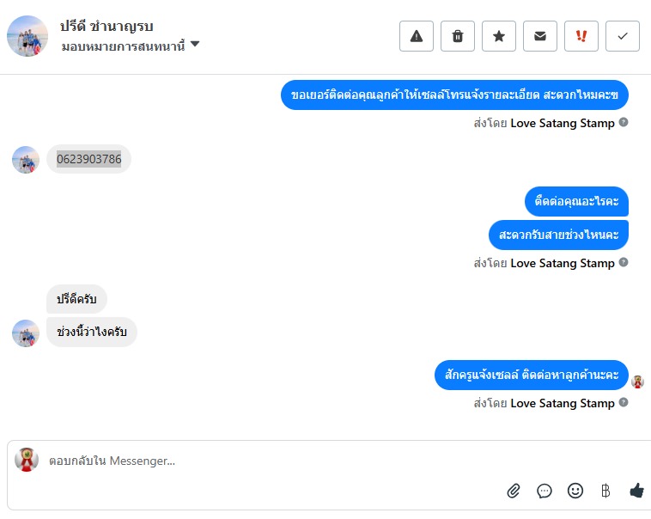
Task: Click help icon beside first sender label
Action: click(x=624, y=122)
